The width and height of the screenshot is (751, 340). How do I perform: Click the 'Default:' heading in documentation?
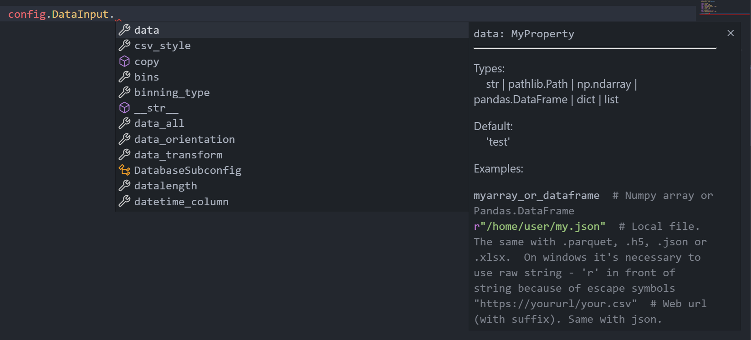493,126
